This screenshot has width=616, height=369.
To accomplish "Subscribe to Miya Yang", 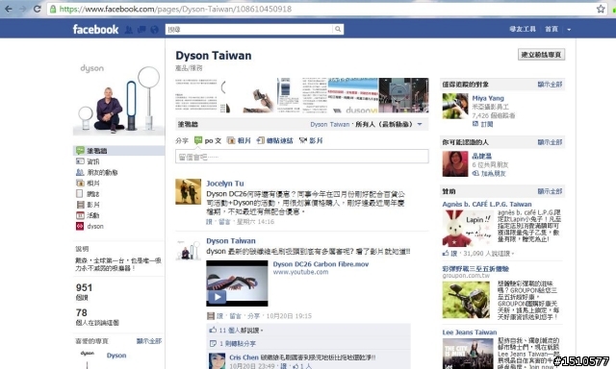I will point(483,124).
